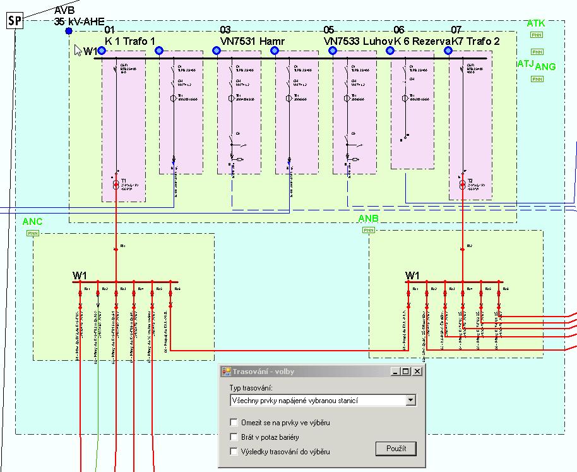Click the 'K7 Trafo 2' bay label

coord(476,41)
